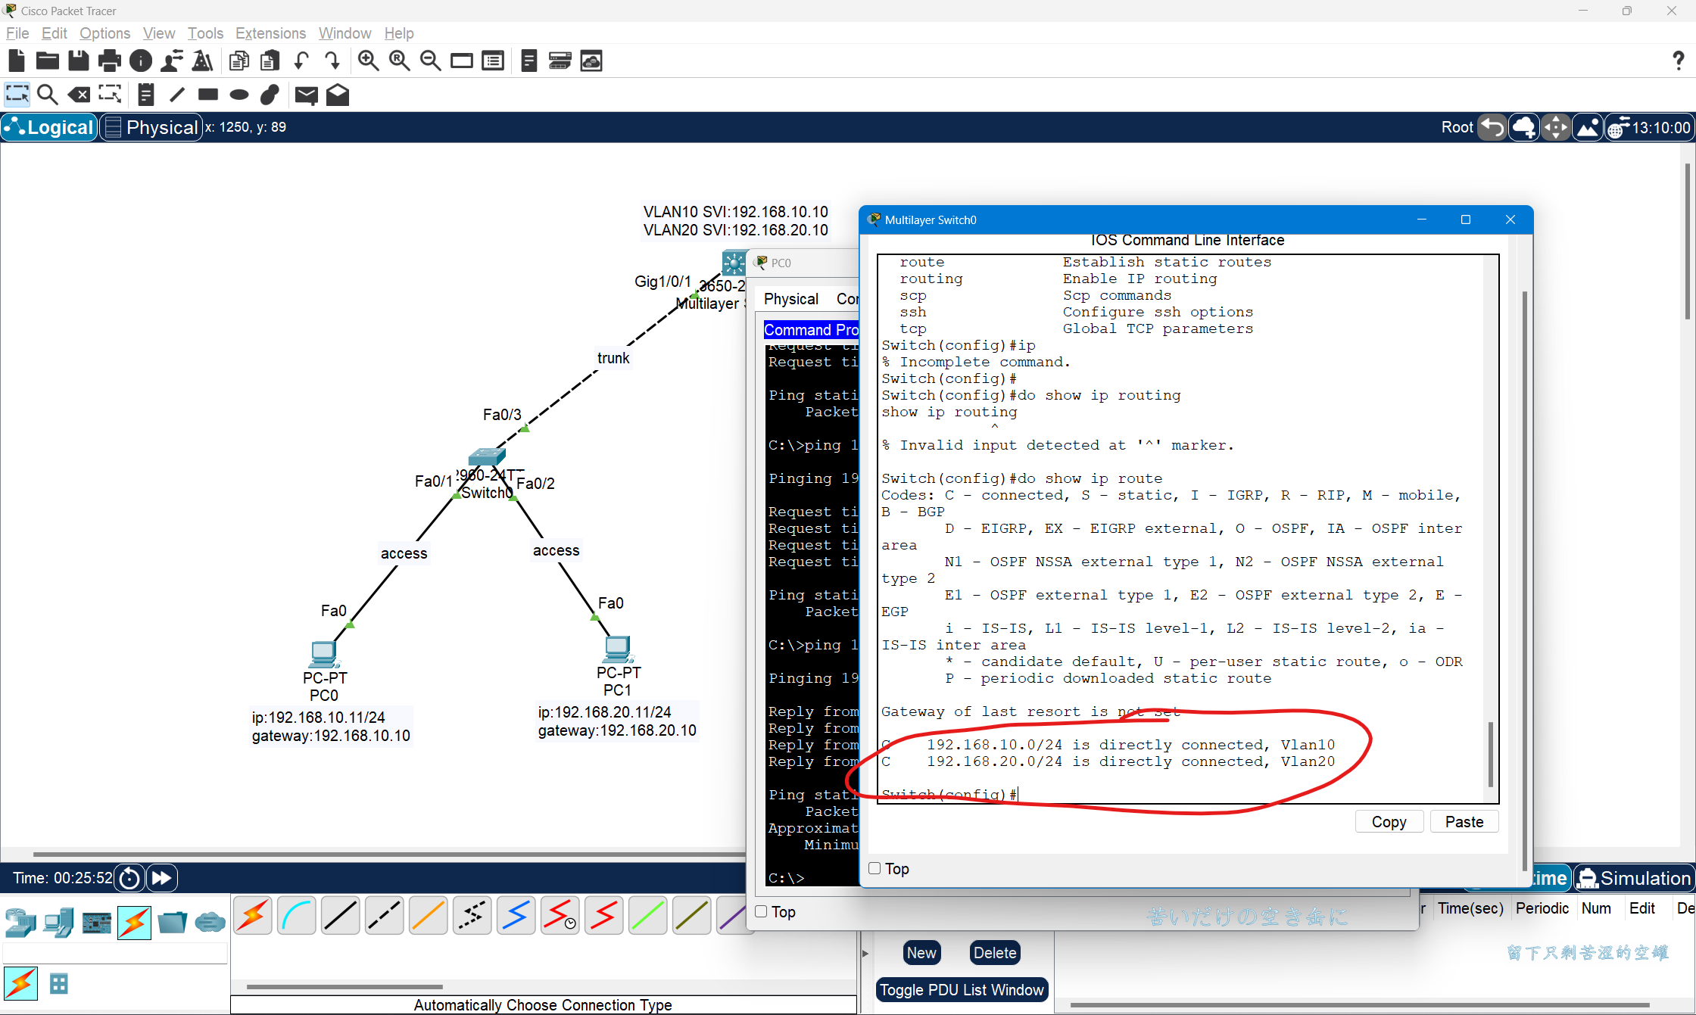Screen dimensions: 1696x1015
Task: Click the Command Prompt heading in PC0
Action: coord(811,330)
